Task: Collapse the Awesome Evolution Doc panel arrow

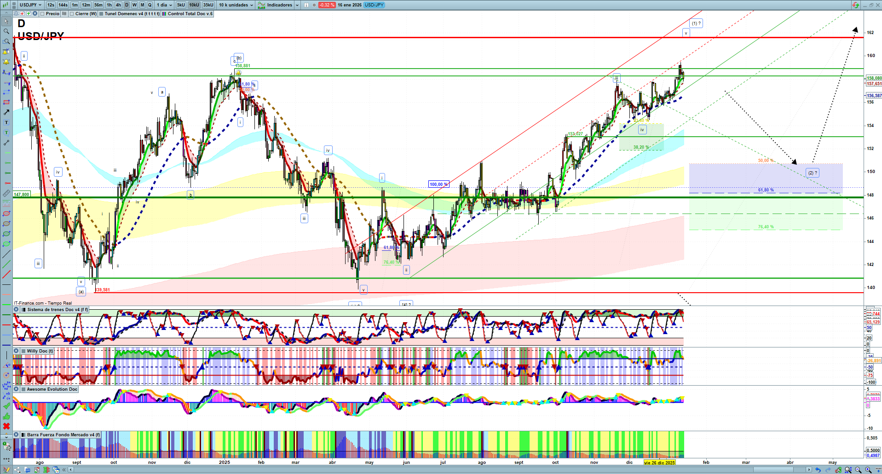Action: 16,389
